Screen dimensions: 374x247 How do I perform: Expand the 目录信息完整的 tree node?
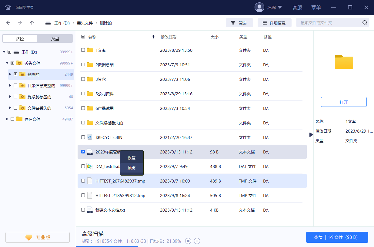click(x=10, y=86)
